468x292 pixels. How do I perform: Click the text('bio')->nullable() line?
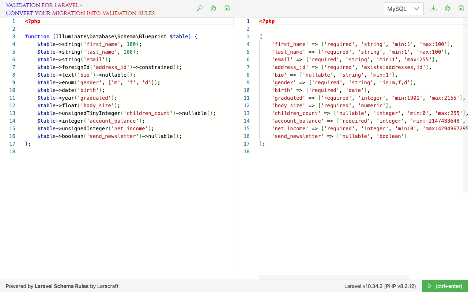pyautogui.click(x=86, y=75)
